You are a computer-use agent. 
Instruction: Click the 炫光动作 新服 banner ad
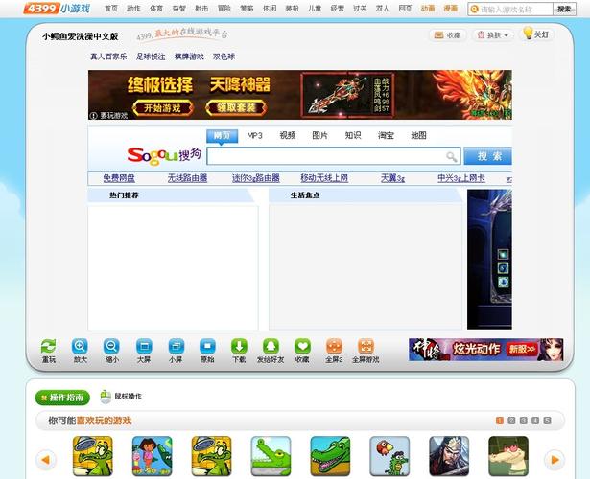pyautogui.click(x=486, y=350)
